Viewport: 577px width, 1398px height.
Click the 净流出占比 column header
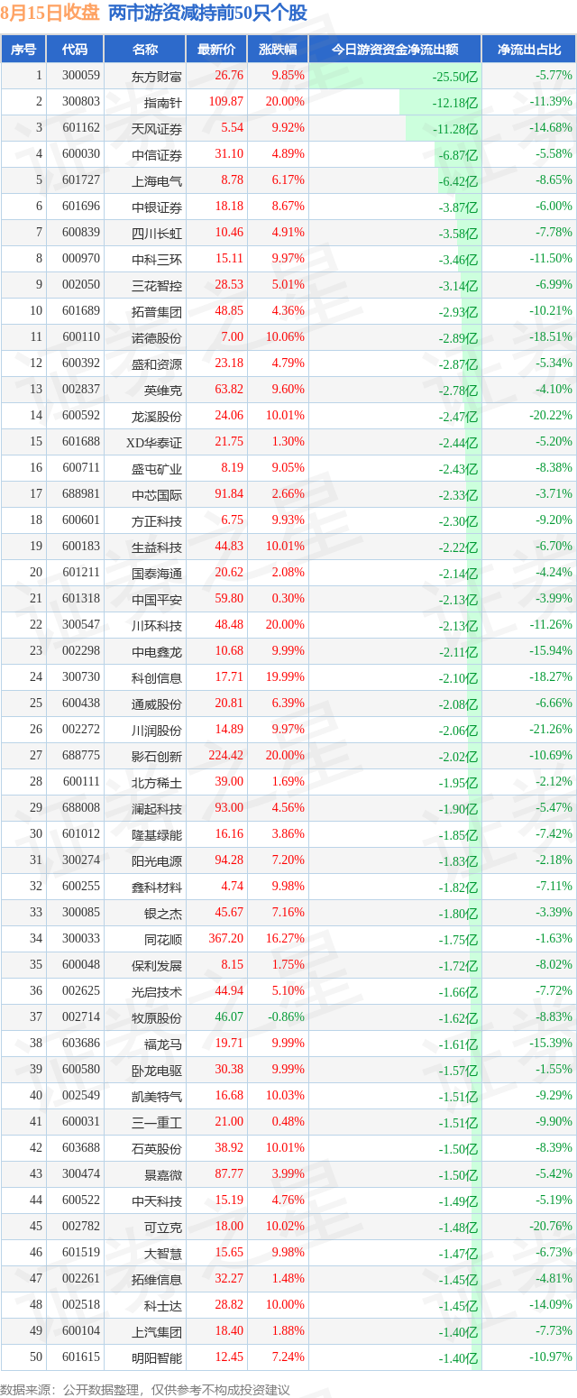pos(528,50)
